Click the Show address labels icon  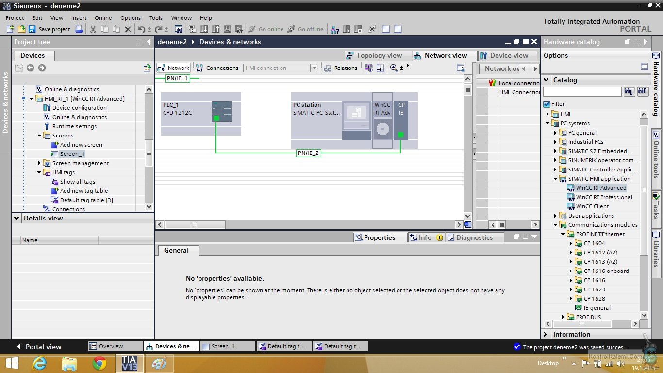click(x=369, y=68)
